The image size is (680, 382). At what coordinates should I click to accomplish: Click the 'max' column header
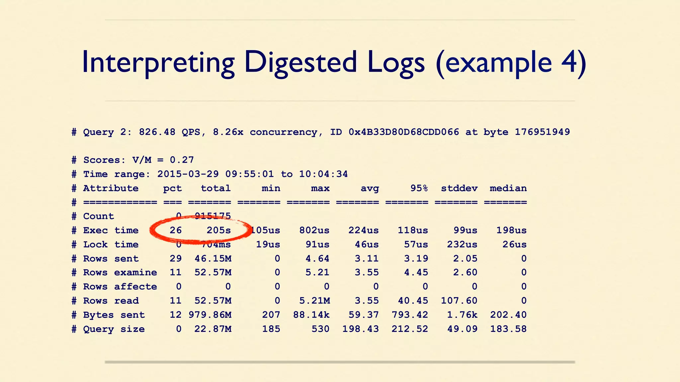[320, 188]
